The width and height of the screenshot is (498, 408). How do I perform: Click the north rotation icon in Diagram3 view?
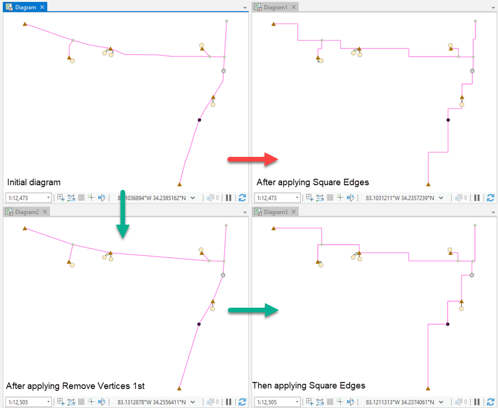pos(350,402)
